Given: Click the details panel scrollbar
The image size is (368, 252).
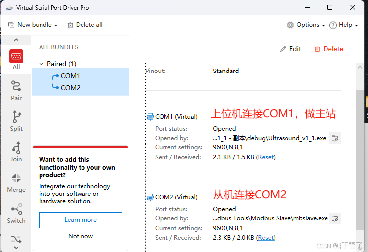Looking at the screenshot, I should (x=360, y=159).
